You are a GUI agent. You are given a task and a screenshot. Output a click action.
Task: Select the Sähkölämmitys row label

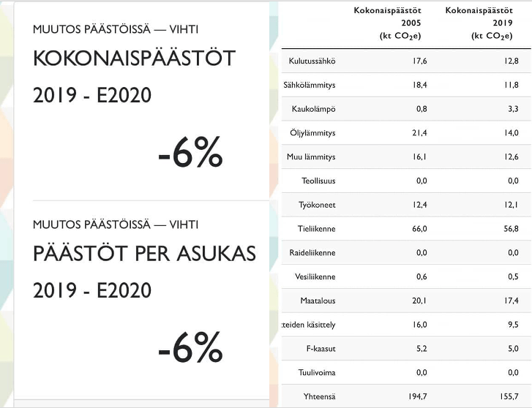point(310,85)
